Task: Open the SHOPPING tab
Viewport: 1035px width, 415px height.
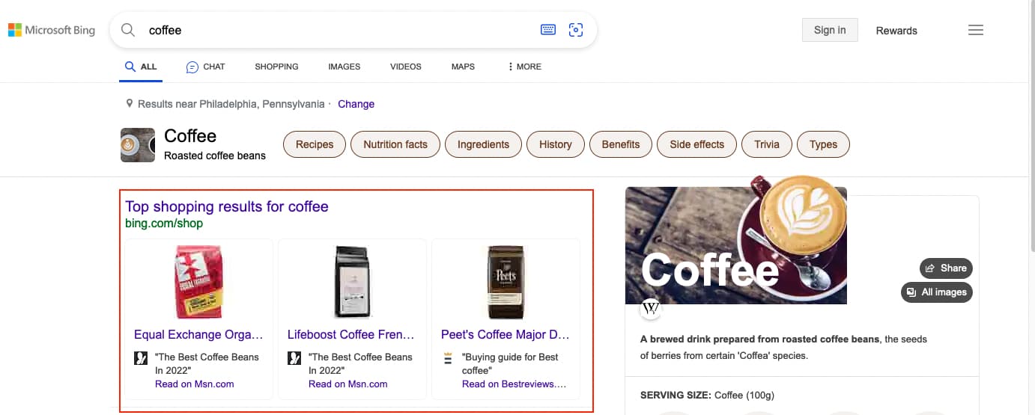Action: (276, 67)
